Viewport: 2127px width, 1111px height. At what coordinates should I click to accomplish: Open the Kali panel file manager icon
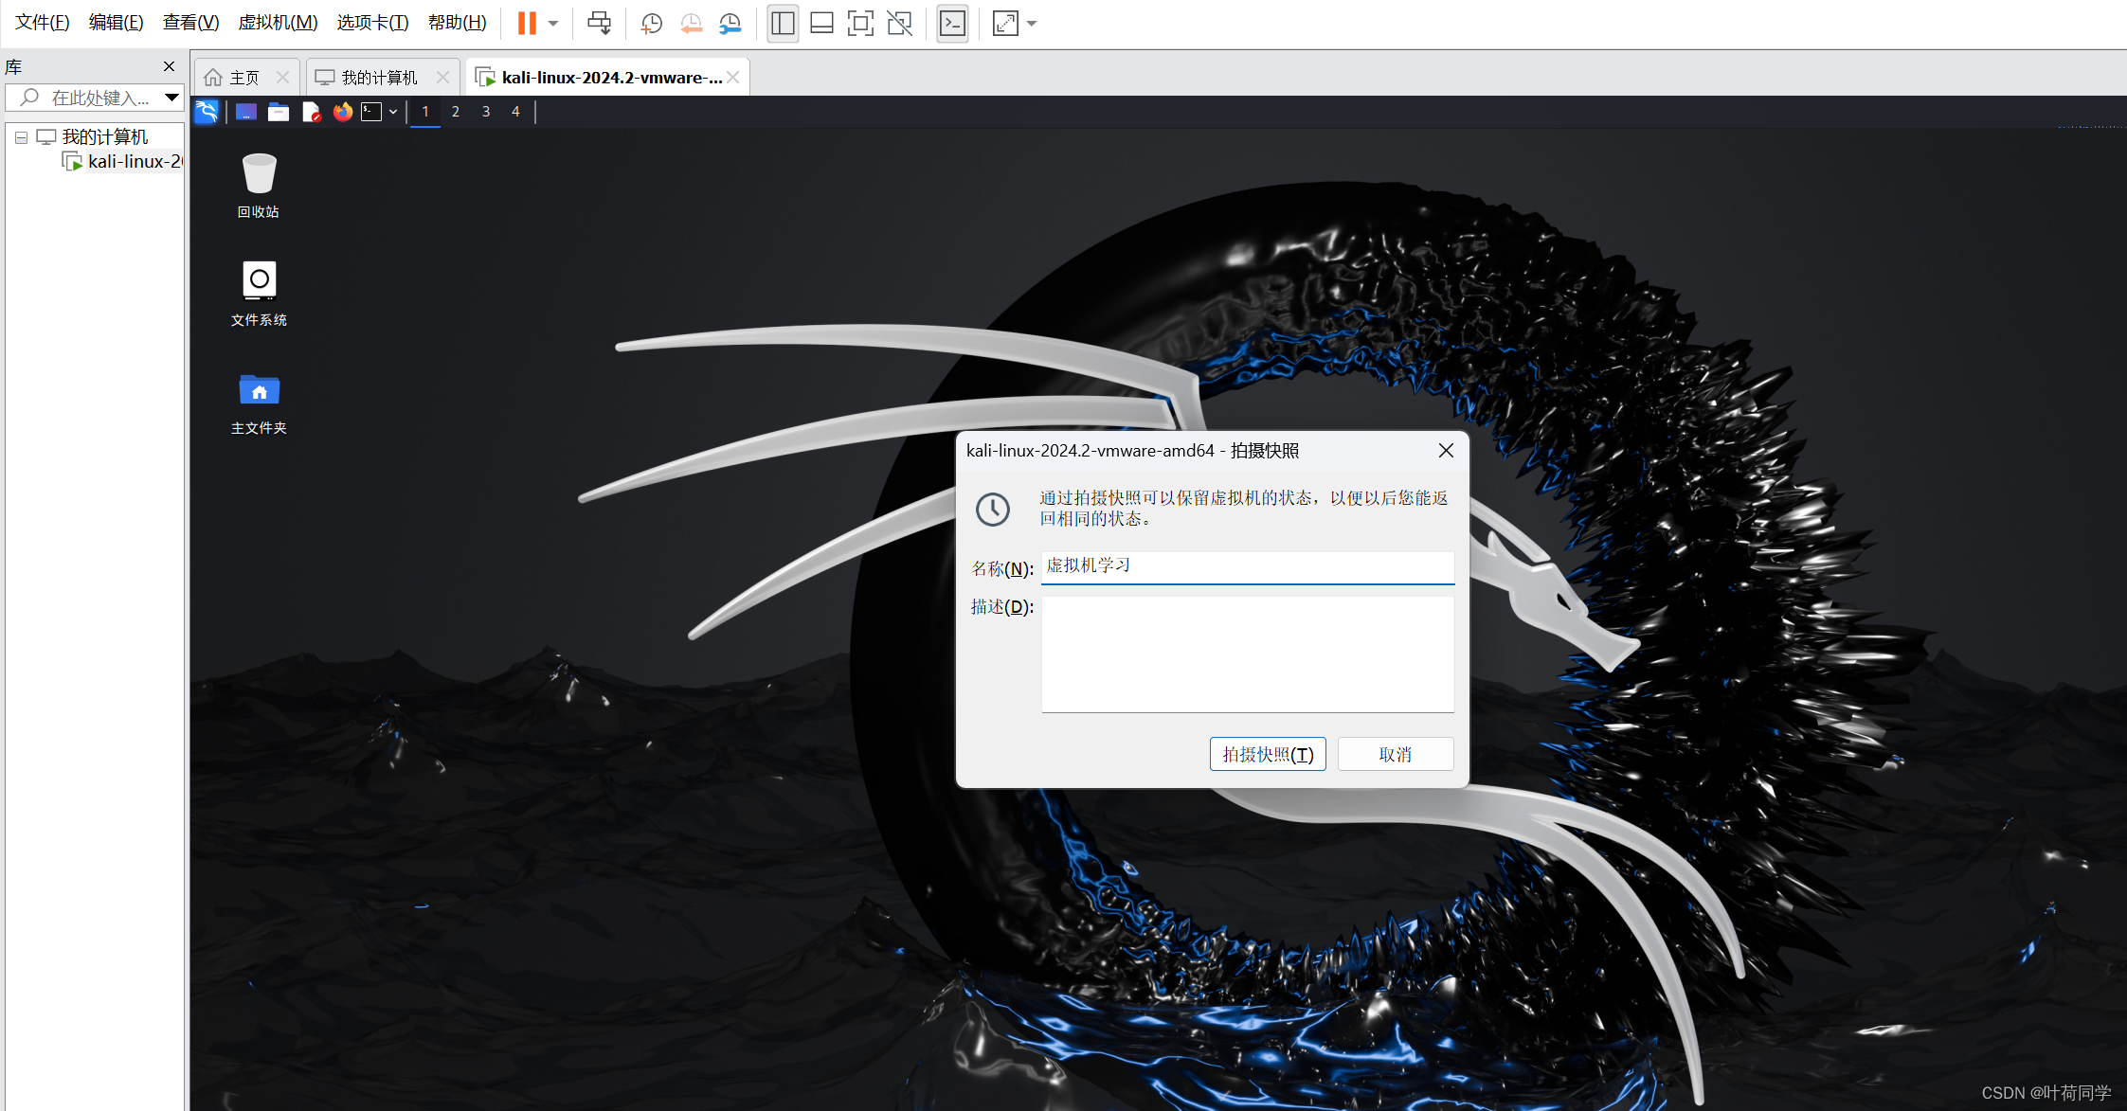point(279,112)
